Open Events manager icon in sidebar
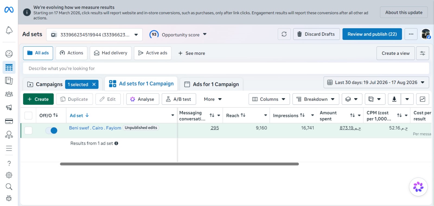 [9, 135]
